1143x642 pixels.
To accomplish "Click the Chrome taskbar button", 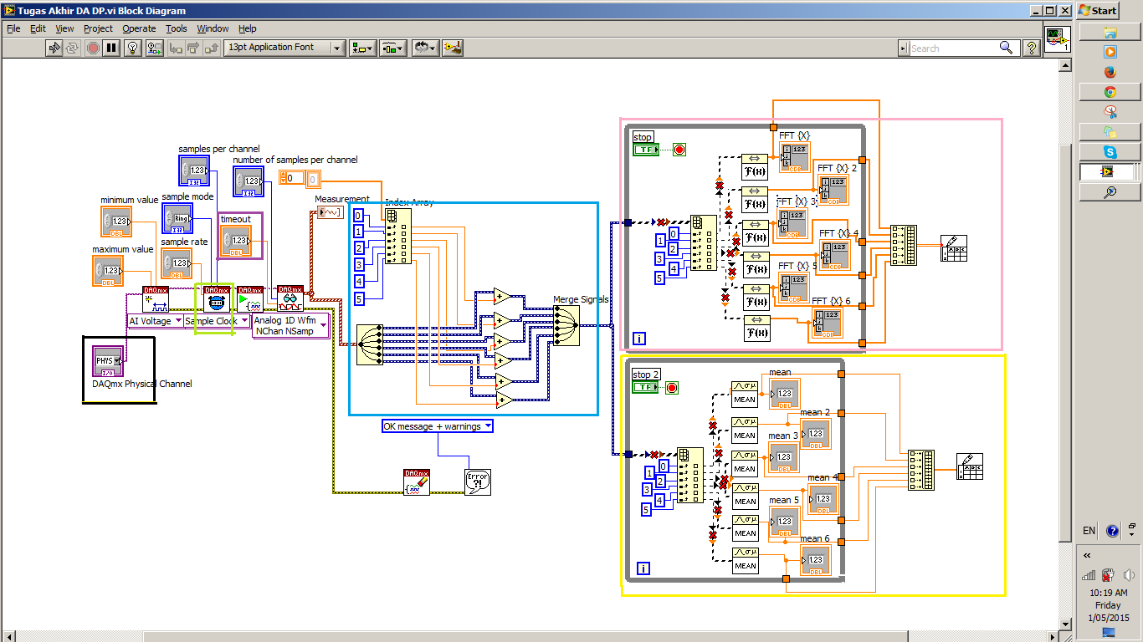I will click(x=1110, y=92).
